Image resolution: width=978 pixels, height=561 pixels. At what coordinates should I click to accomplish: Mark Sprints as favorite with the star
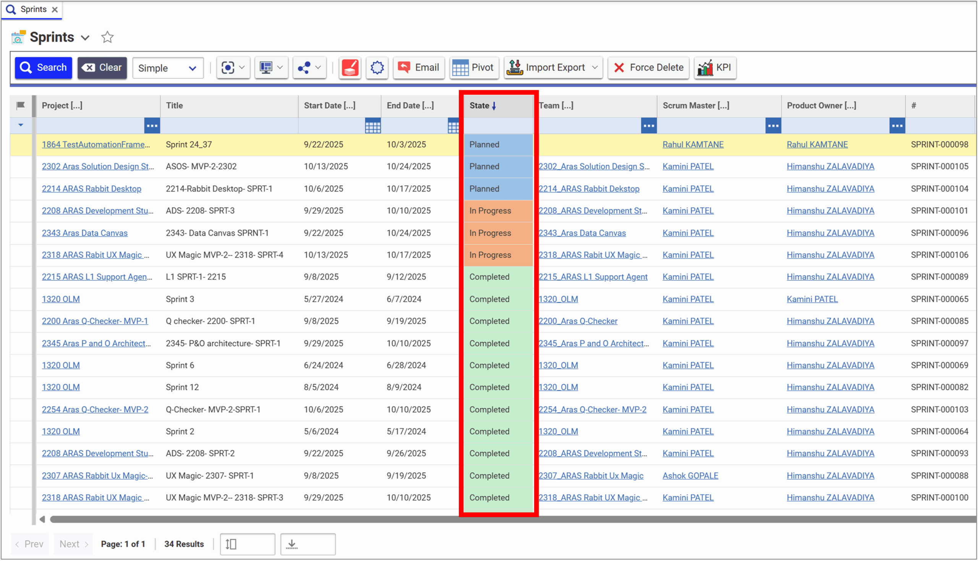(x=107, y=37)
